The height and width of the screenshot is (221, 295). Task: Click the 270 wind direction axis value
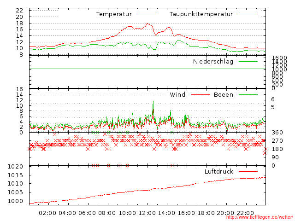pos(277,141)
